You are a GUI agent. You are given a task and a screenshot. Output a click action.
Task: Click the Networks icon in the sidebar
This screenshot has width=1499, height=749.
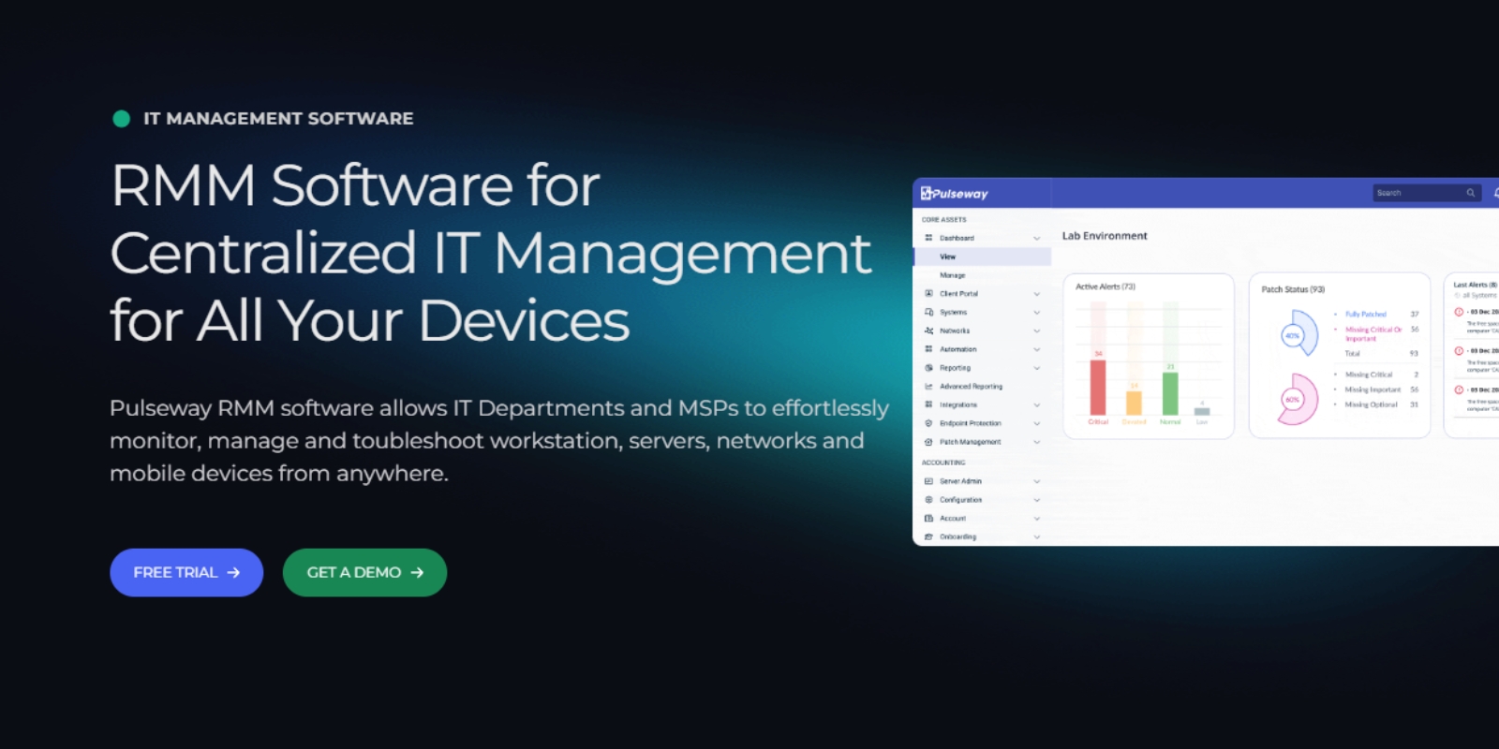pyautogui.click(x=928, y=330)
